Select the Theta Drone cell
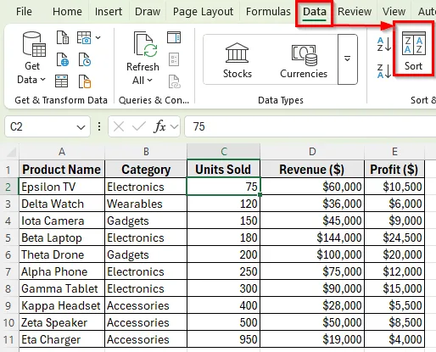Image resolution: width=436 pixels, height=352 pixels. [62, 254]
